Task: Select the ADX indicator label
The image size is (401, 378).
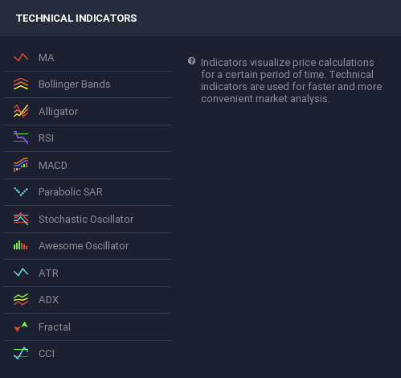Action: (x=48, y=300)
